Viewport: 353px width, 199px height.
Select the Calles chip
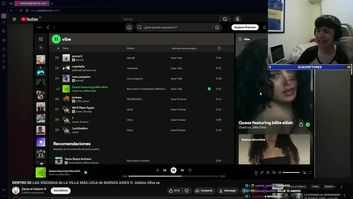pos(315,187)
